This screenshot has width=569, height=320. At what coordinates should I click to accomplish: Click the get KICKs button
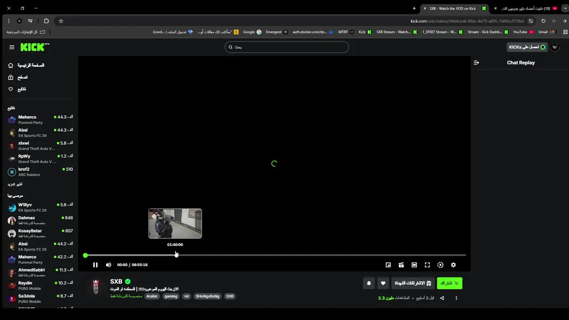tap(527, 47)
